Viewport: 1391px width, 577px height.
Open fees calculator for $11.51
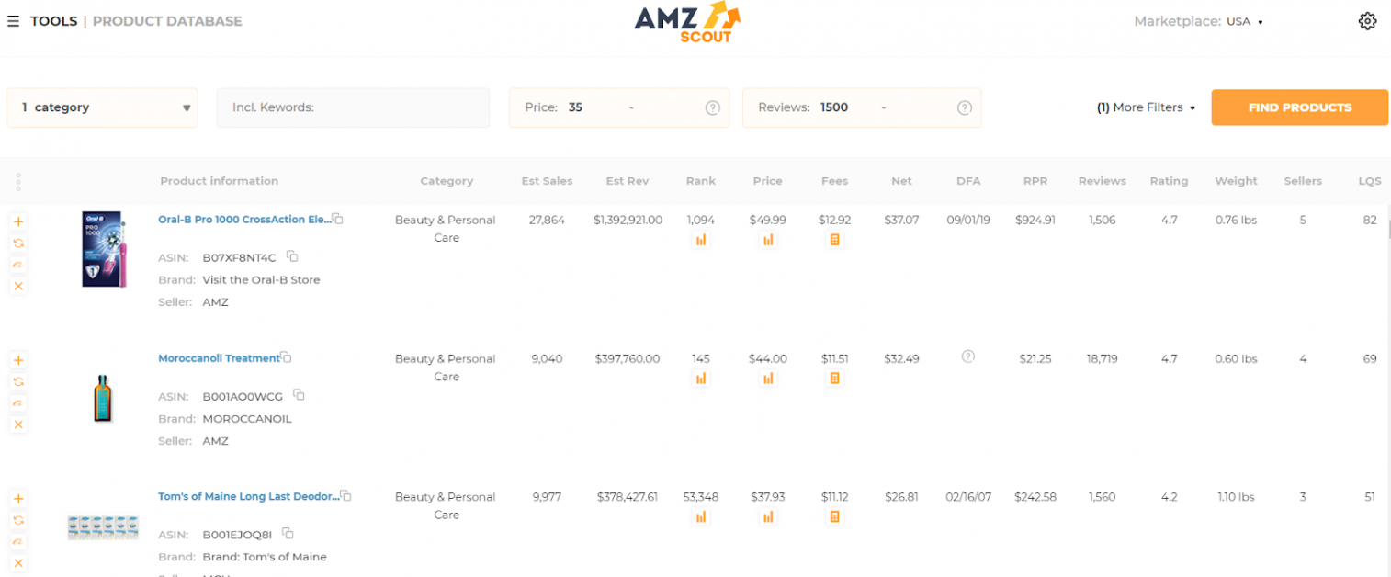(835, 379)
